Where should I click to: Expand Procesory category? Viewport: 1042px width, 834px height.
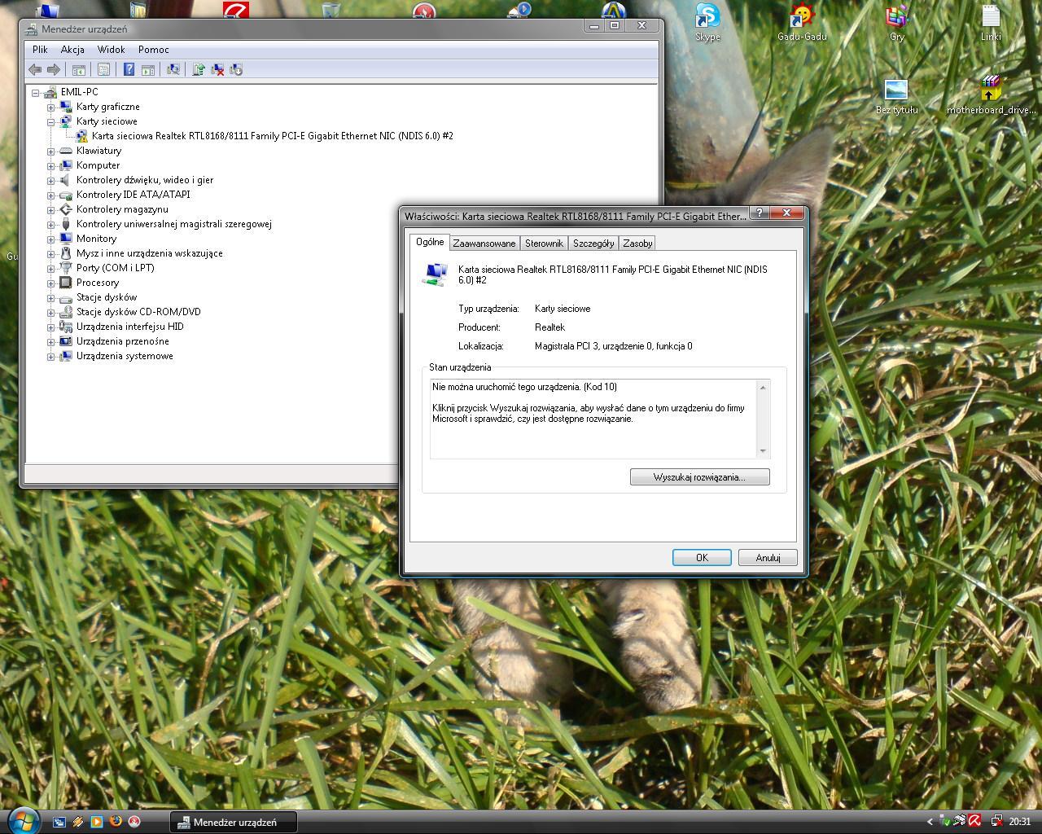pos(50,283)
